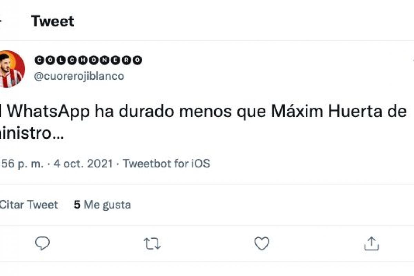
Task: Click the number 5 beside Me gusta
Action: (77, 205)
